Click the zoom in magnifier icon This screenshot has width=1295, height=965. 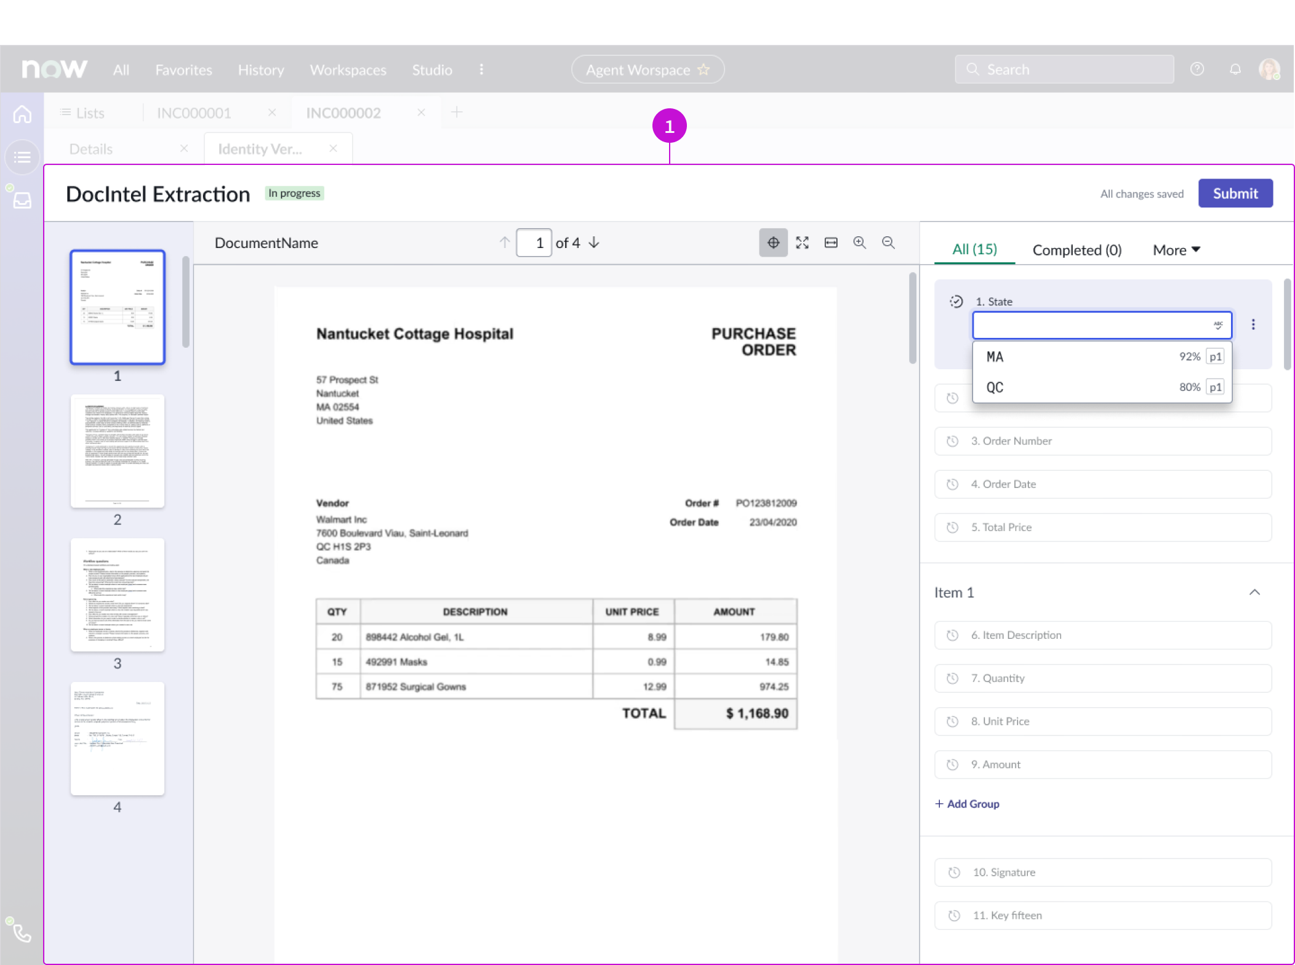coord(859,242)
